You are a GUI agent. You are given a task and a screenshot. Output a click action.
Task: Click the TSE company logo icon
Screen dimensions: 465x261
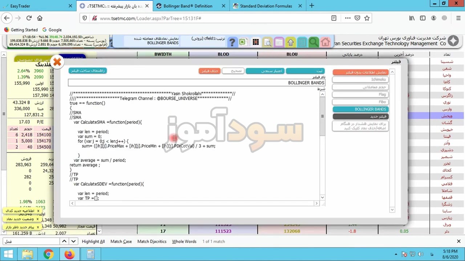click(x=453, y=41)
